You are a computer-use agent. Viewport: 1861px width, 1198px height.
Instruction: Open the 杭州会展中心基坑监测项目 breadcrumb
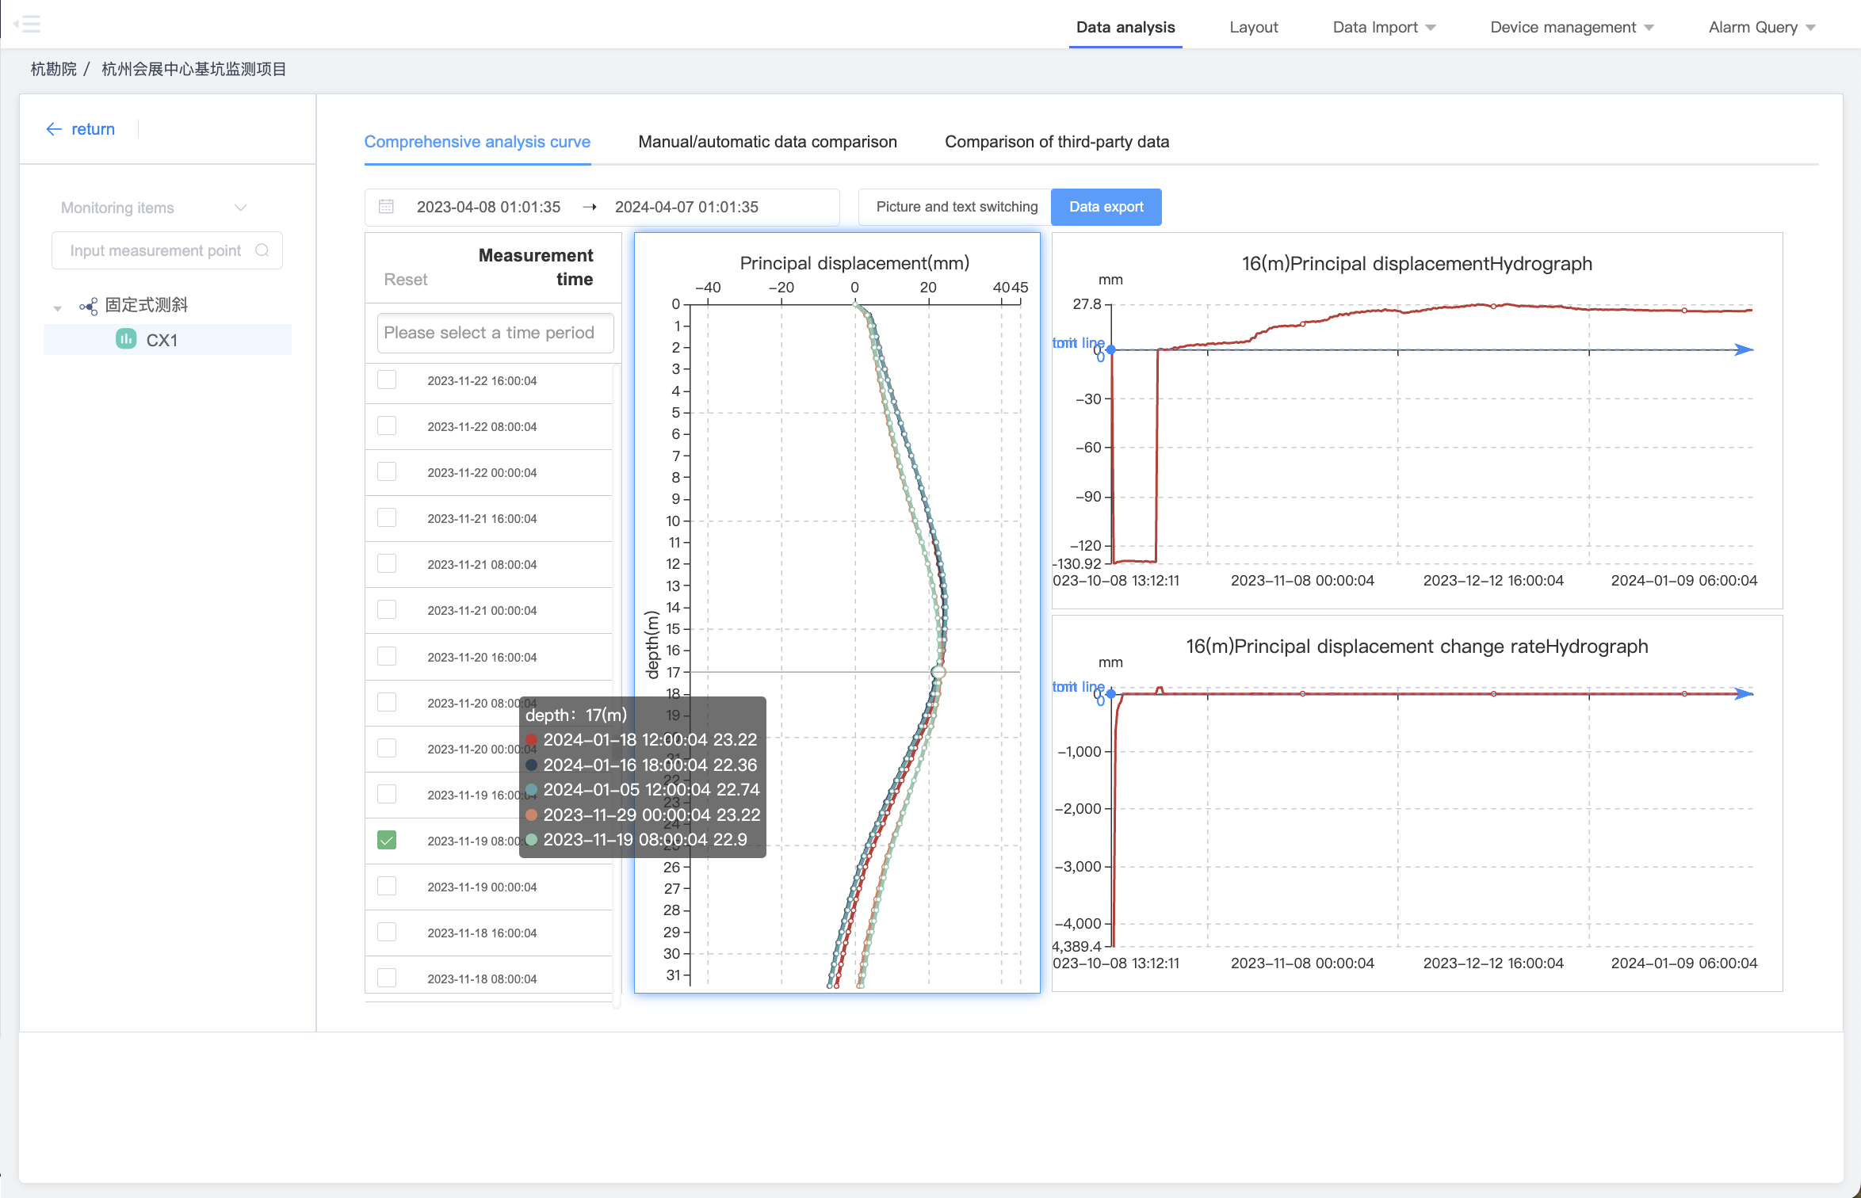(194, 69)
